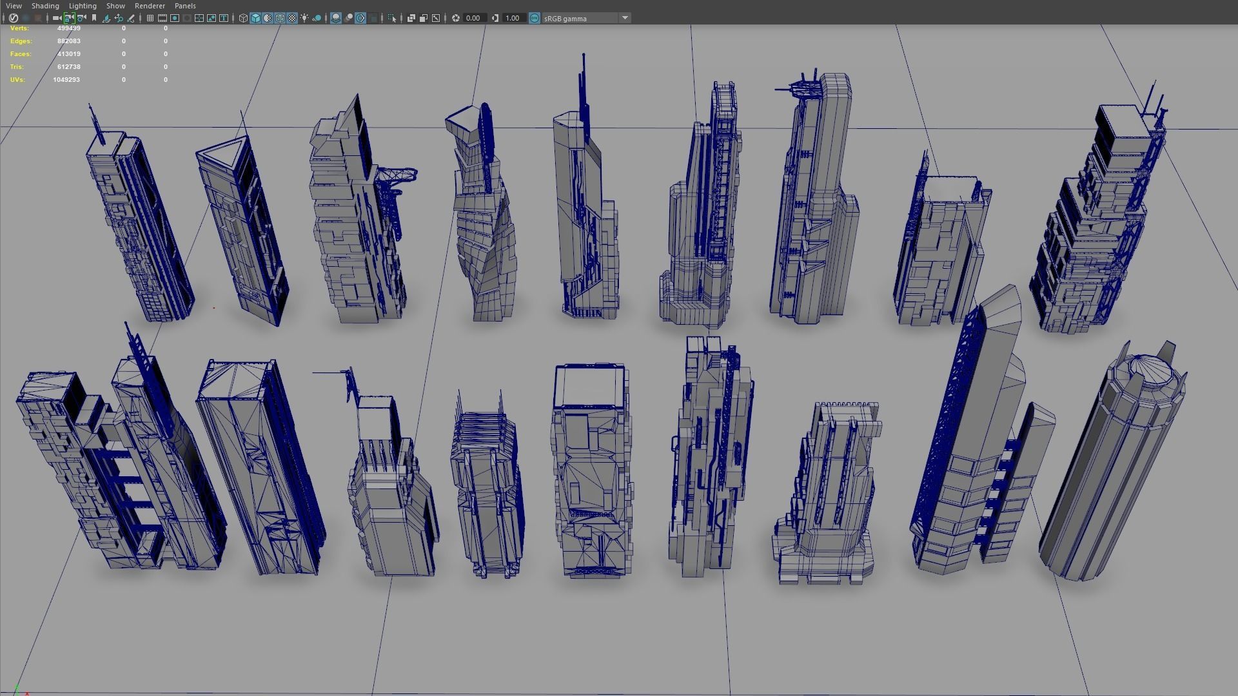The height and width of the screenshot is (696, 1238).
Task: Toggle the lock camera icon
Action: click(x=69, y=18)
